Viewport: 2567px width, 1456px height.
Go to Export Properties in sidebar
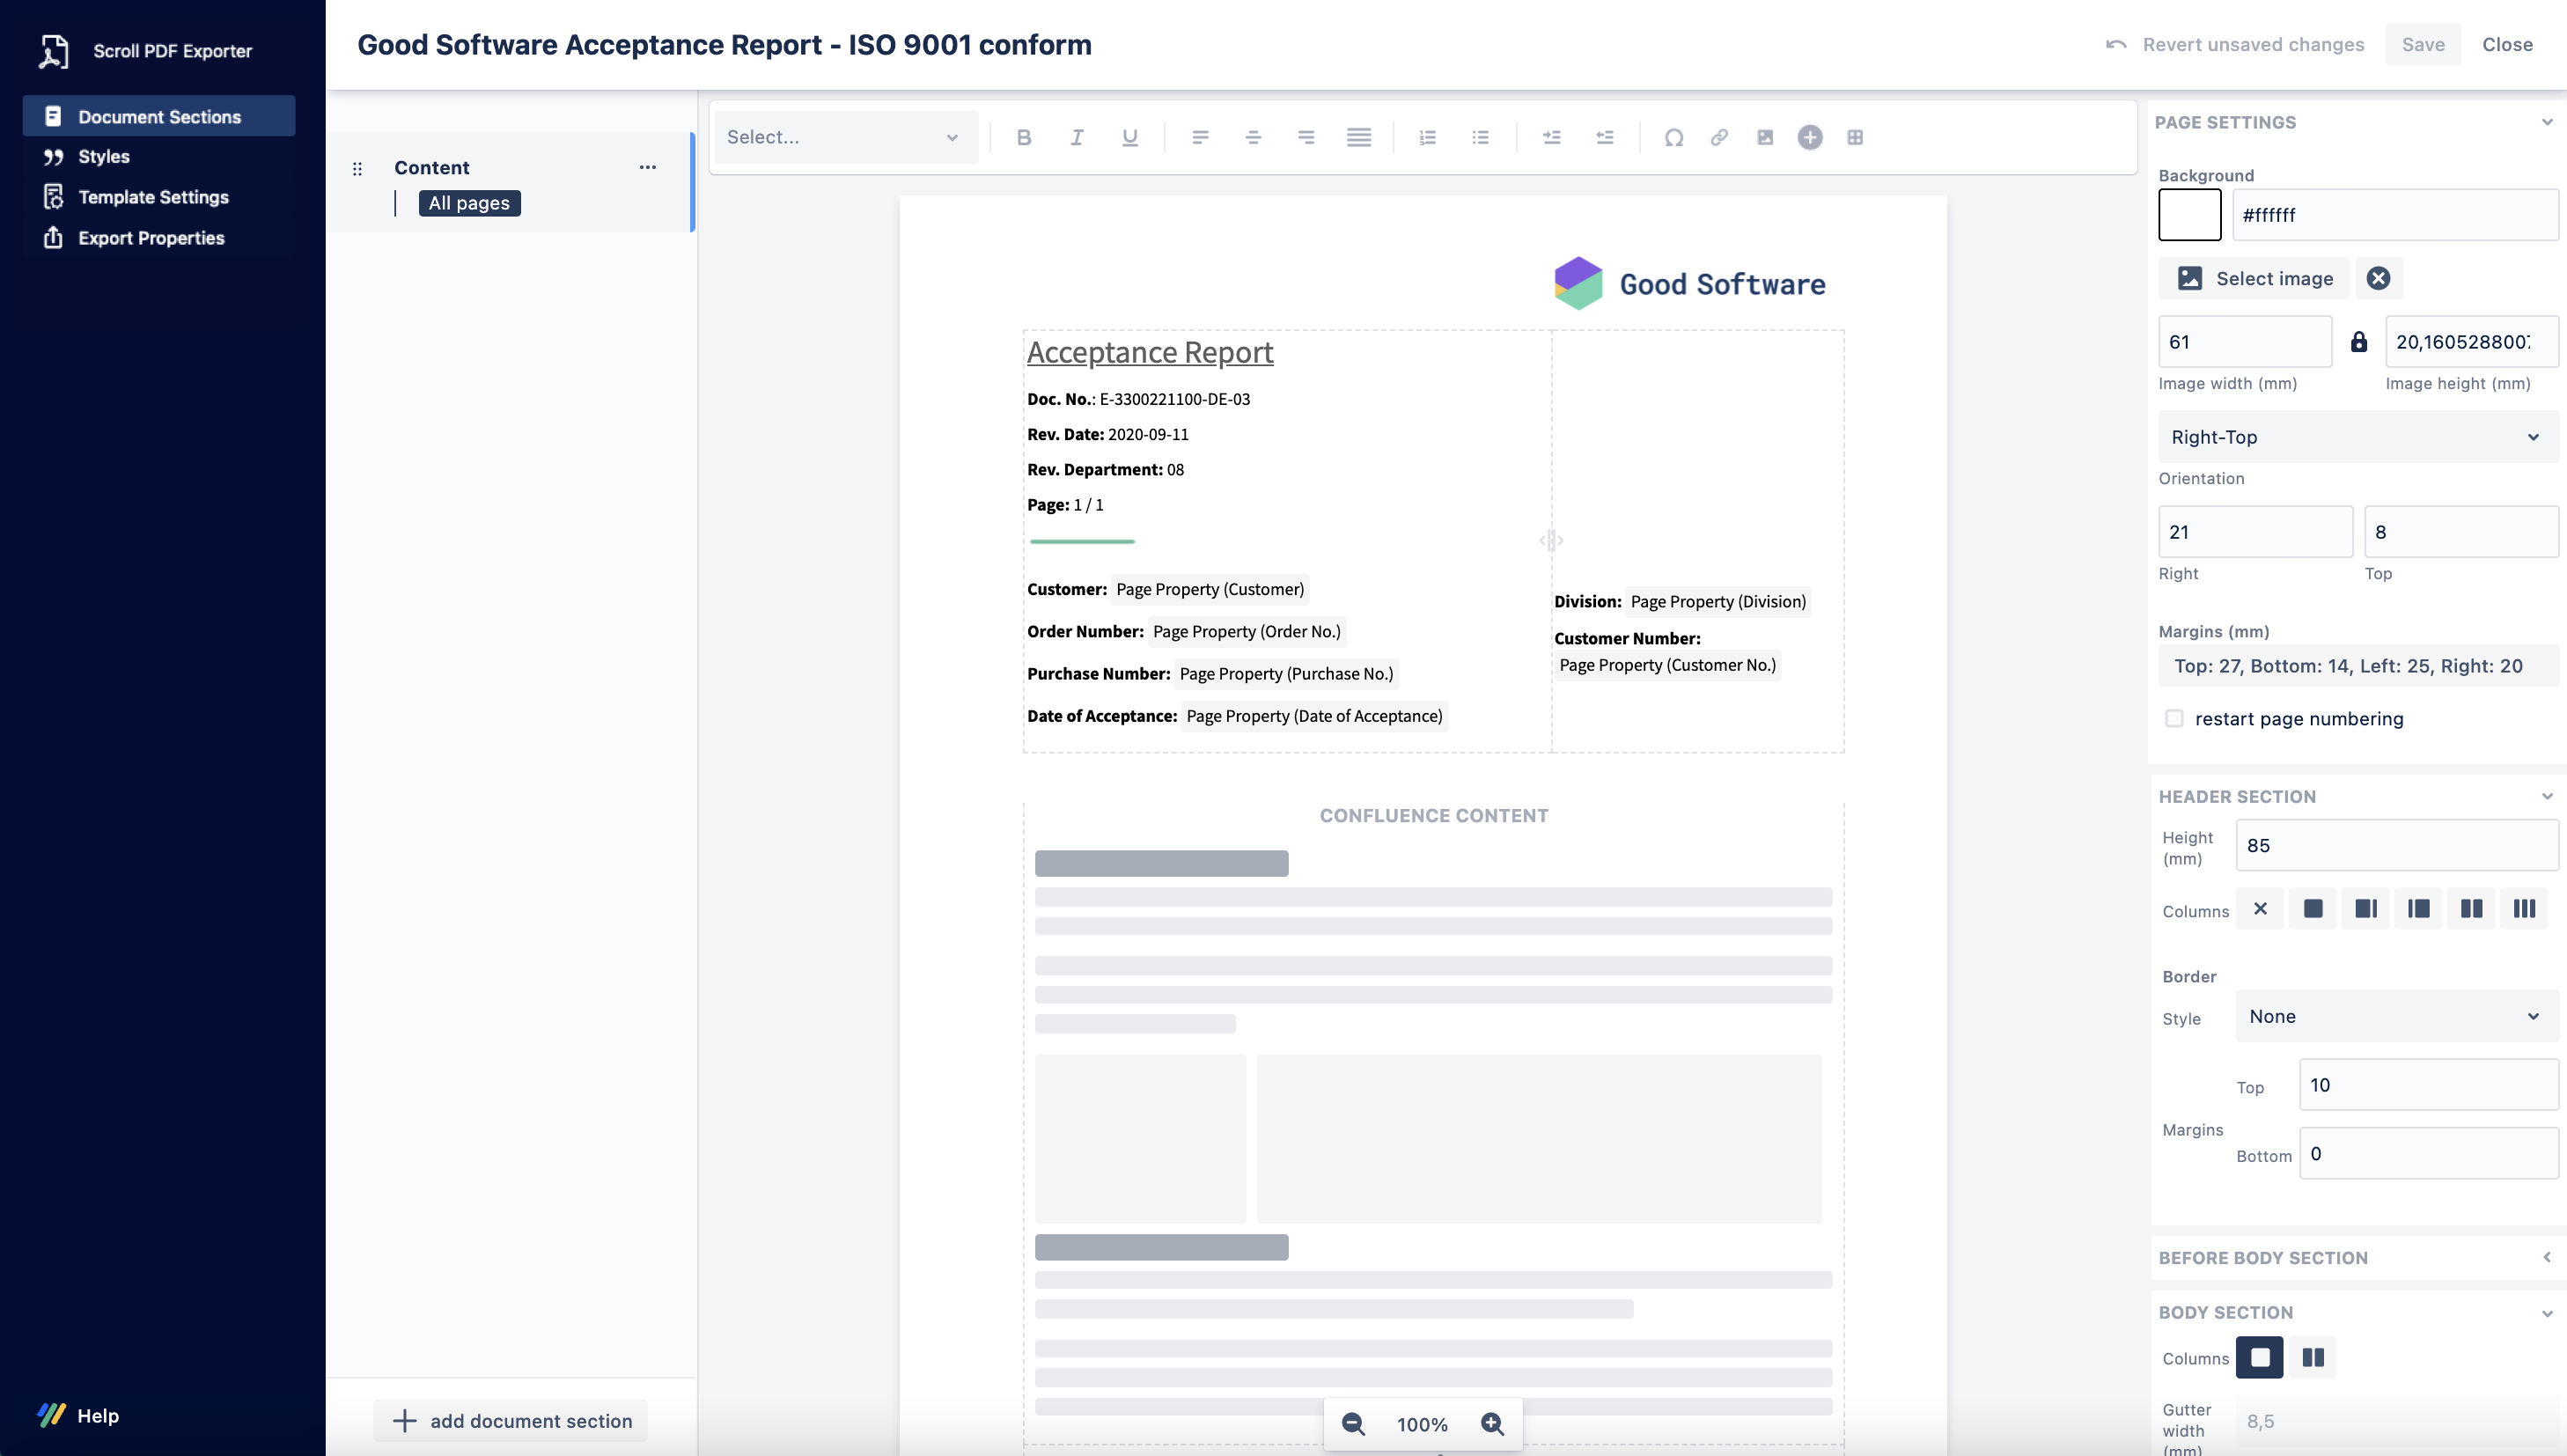tap(151, 238)
